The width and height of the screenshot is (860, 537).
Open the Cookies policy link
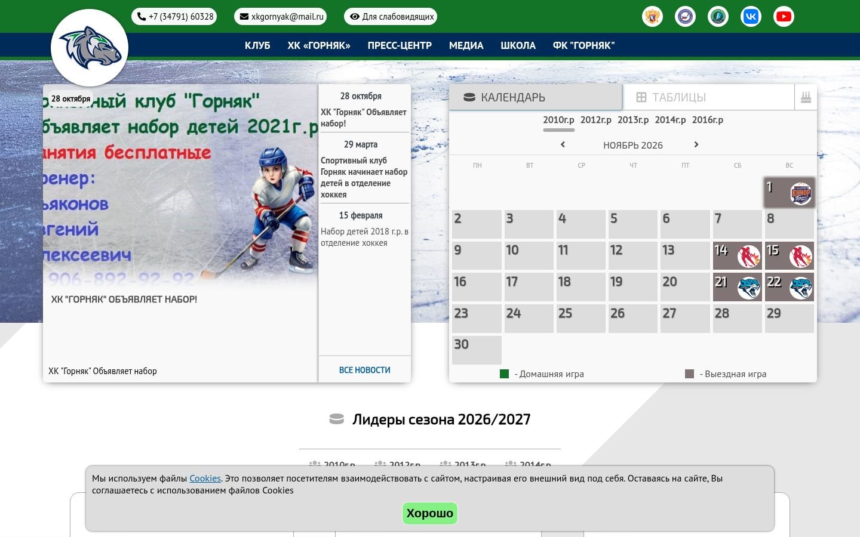(205, 479)
